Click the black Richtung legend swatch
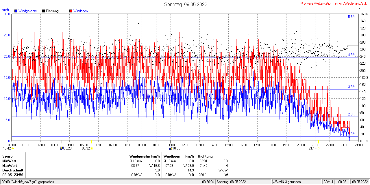 (x=43, y=11)
